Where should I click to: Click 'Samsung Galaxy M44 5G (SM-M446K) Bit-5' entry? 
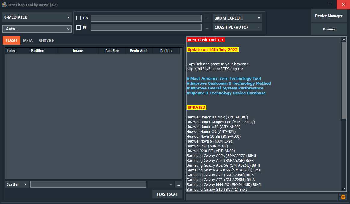pyautogui.click(x=224, y=184)
